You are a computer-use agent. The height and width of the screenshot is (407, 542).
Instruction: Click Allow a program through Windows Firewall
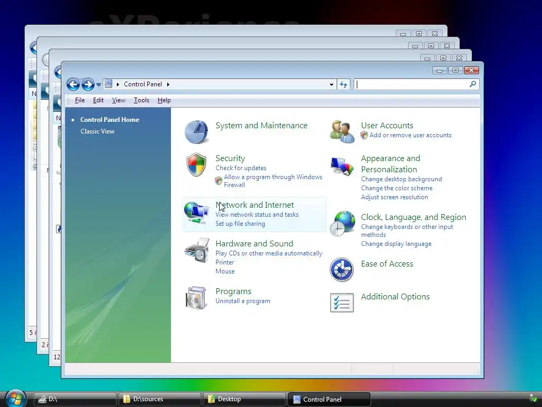tap(273, 181)
